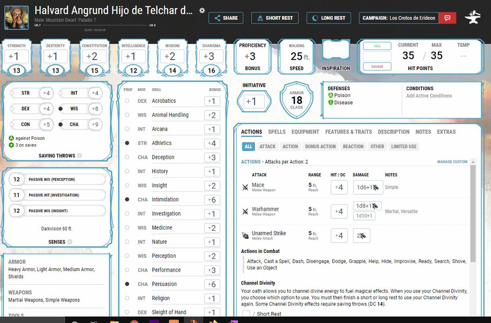
Task: Filter actions by Limited Use
Action: 404,147
